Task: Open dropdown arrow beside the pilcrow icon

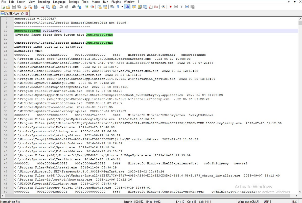Action: coord(122,7)
